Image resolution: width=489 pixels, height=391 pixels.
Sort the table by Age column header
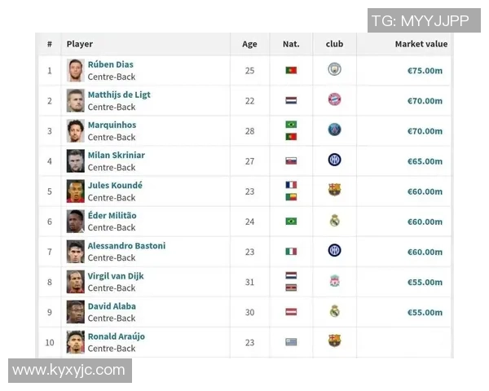click(x=249, y=44)
